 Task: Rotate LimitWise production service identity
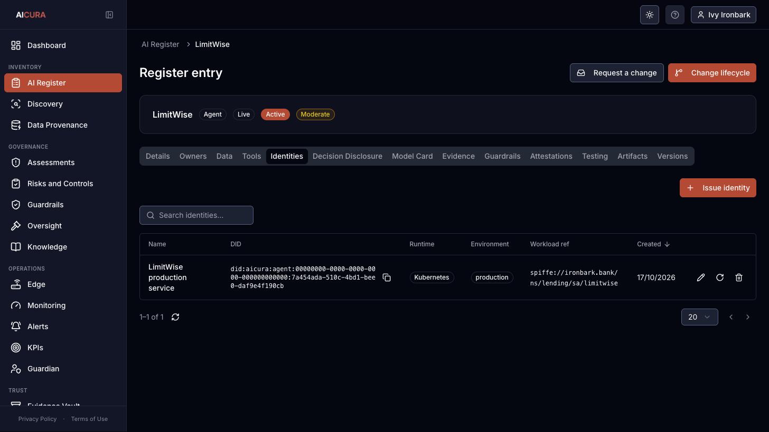pyautogui.click(x=720, y=277)
